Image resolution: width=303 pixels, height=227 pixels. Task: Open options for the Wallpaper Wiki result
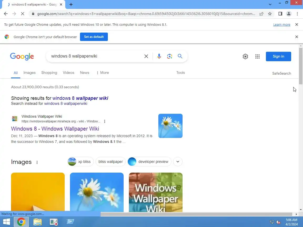tap(104, 121)
